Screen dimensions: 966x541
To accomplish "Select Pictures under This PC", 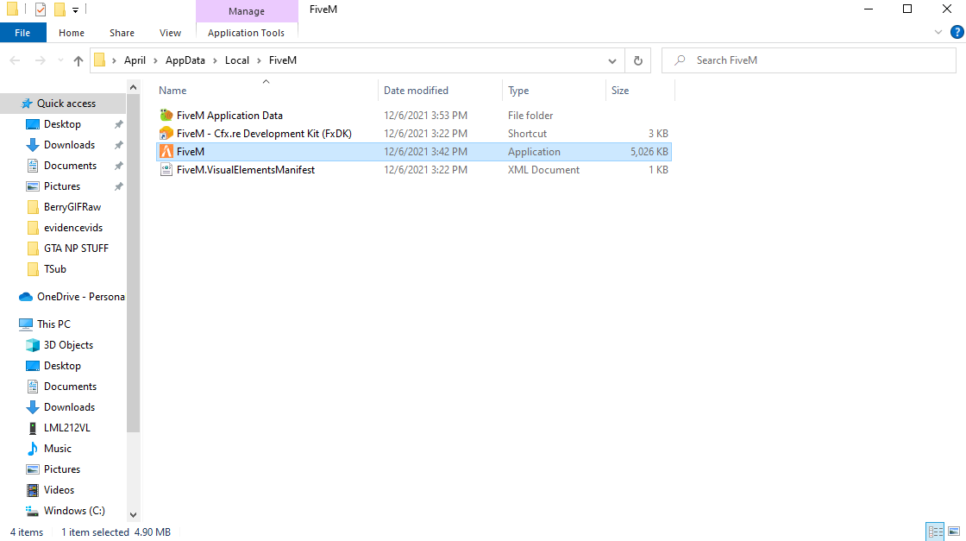I will (62, 469).
